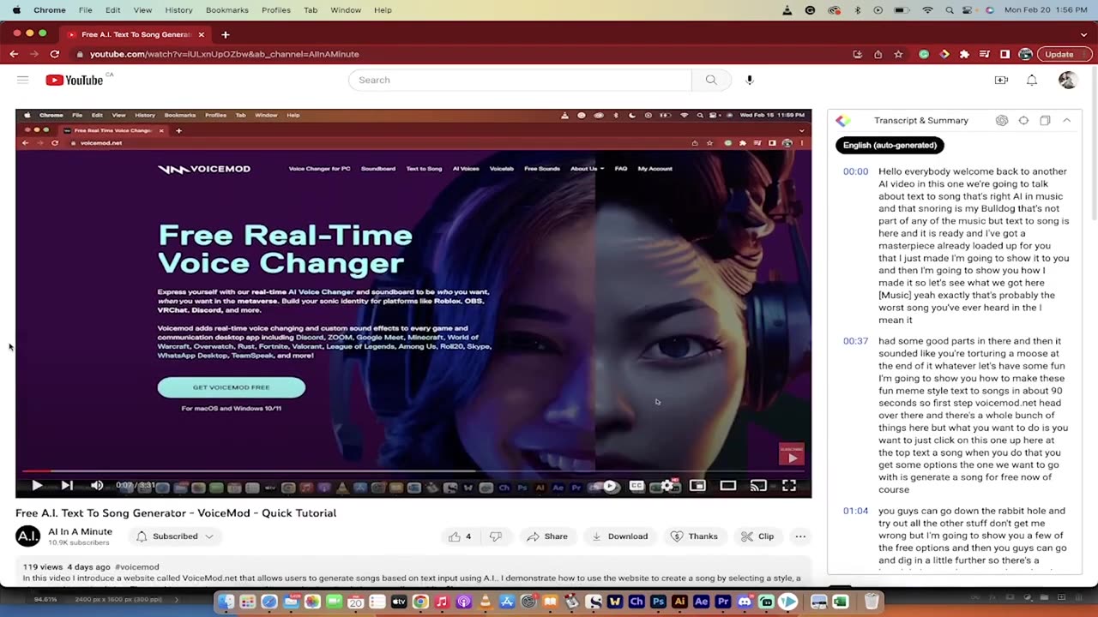Click the target icon in the transcript panel

pos(1023,121)
